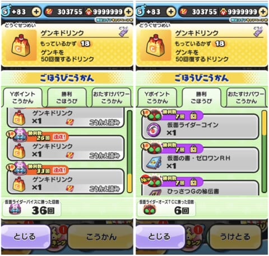The image size is (269, 256).
Task: Tap the plus icon after 9999999 in right screen
Action: click(x=263, y=12)
